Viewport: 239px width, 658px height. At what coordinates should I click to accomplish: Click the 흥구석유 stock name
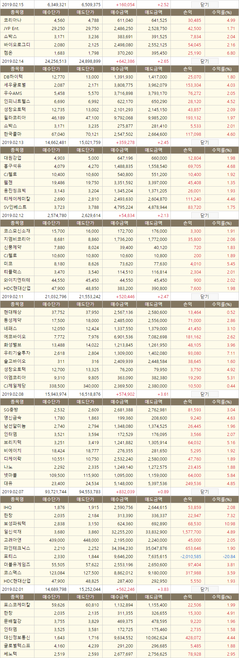(x=13, y=166)
